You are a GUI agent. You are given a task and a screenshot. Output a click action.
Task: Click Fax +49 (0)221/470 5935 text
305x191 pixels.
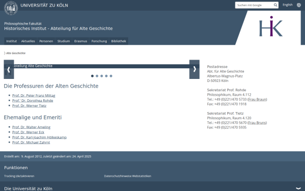click(x=227, y=127)
